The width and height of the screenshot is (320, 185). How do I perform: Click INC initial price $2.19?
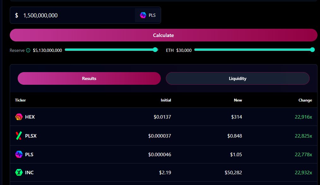[x=165, y=172]
